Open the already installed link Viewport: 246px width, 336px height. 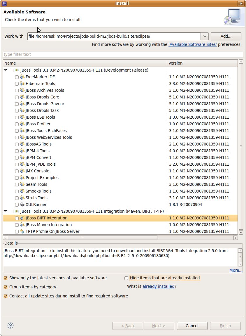(x=158, y=286)
